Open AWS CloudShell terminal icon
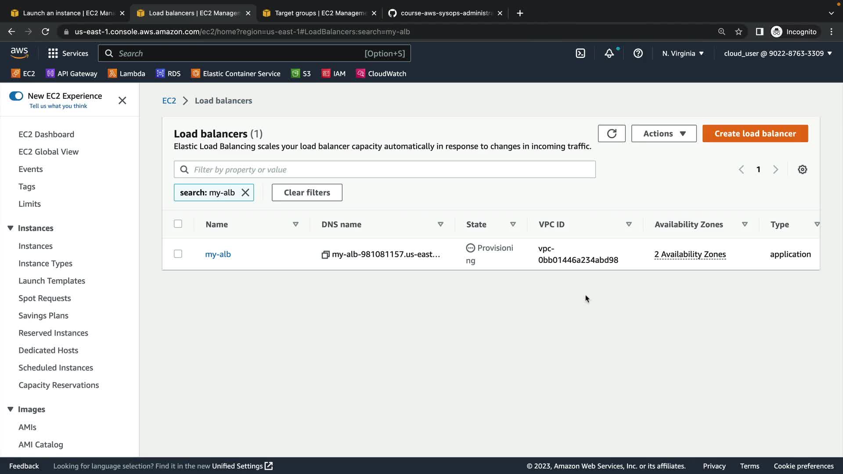843x474 pixels. pyautogui.click(x=580, y=54)
